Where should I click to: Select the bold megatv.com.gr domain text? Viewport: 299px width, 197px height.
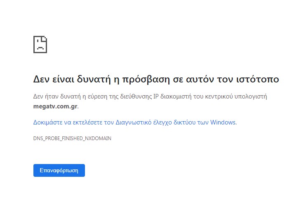click(x=55, y=106)
